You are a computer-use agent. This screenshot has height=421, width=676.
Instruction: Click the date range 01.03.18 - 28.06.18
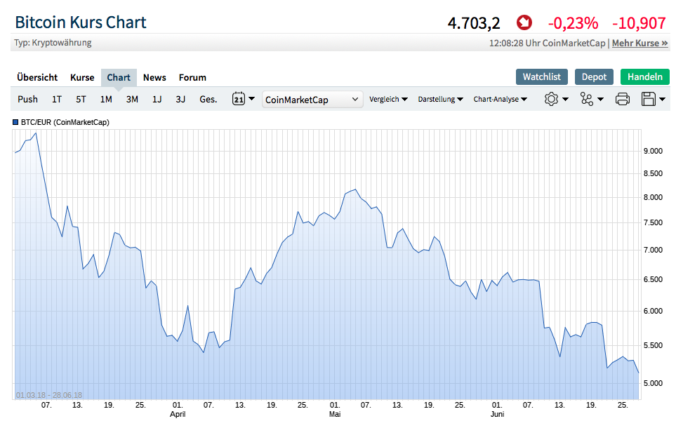click(49, 395)
